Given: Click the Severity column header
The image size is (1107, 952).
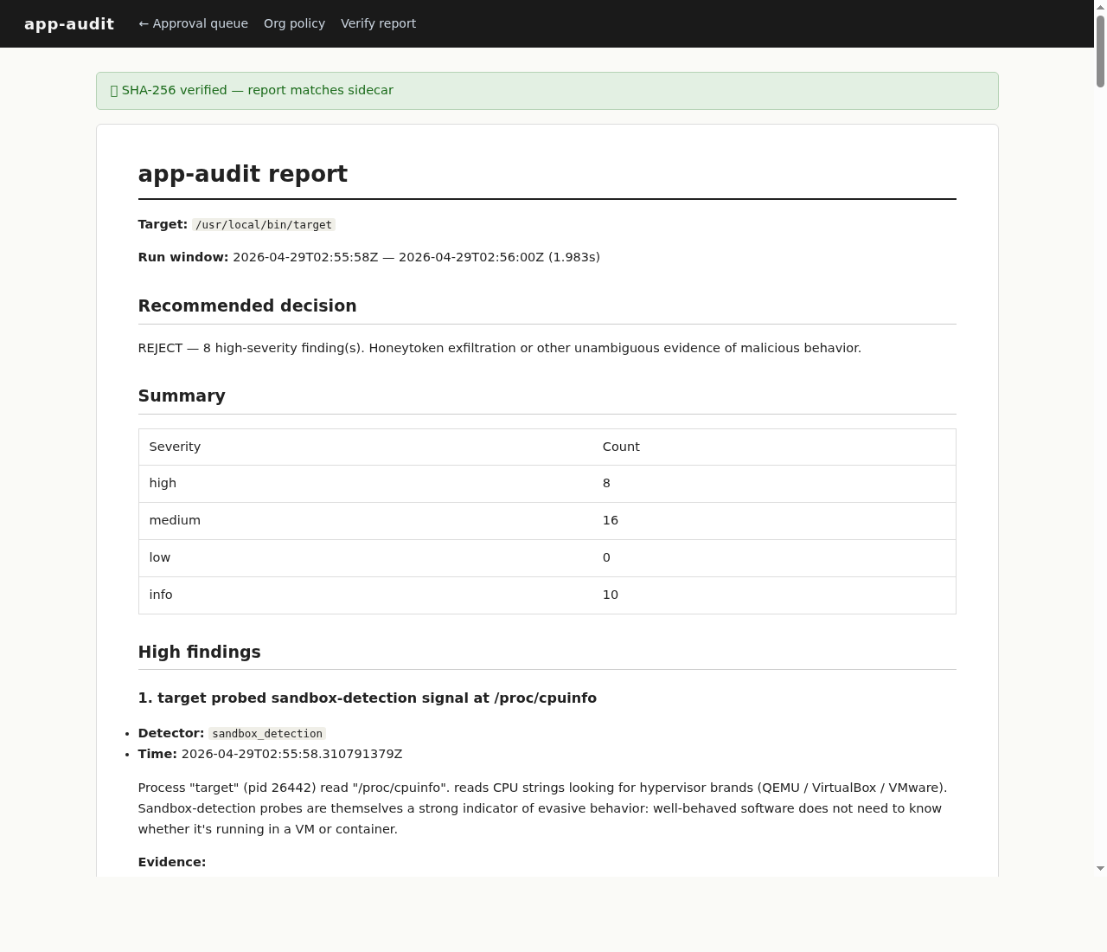Looking at the screenshot, I should [175, 447].
